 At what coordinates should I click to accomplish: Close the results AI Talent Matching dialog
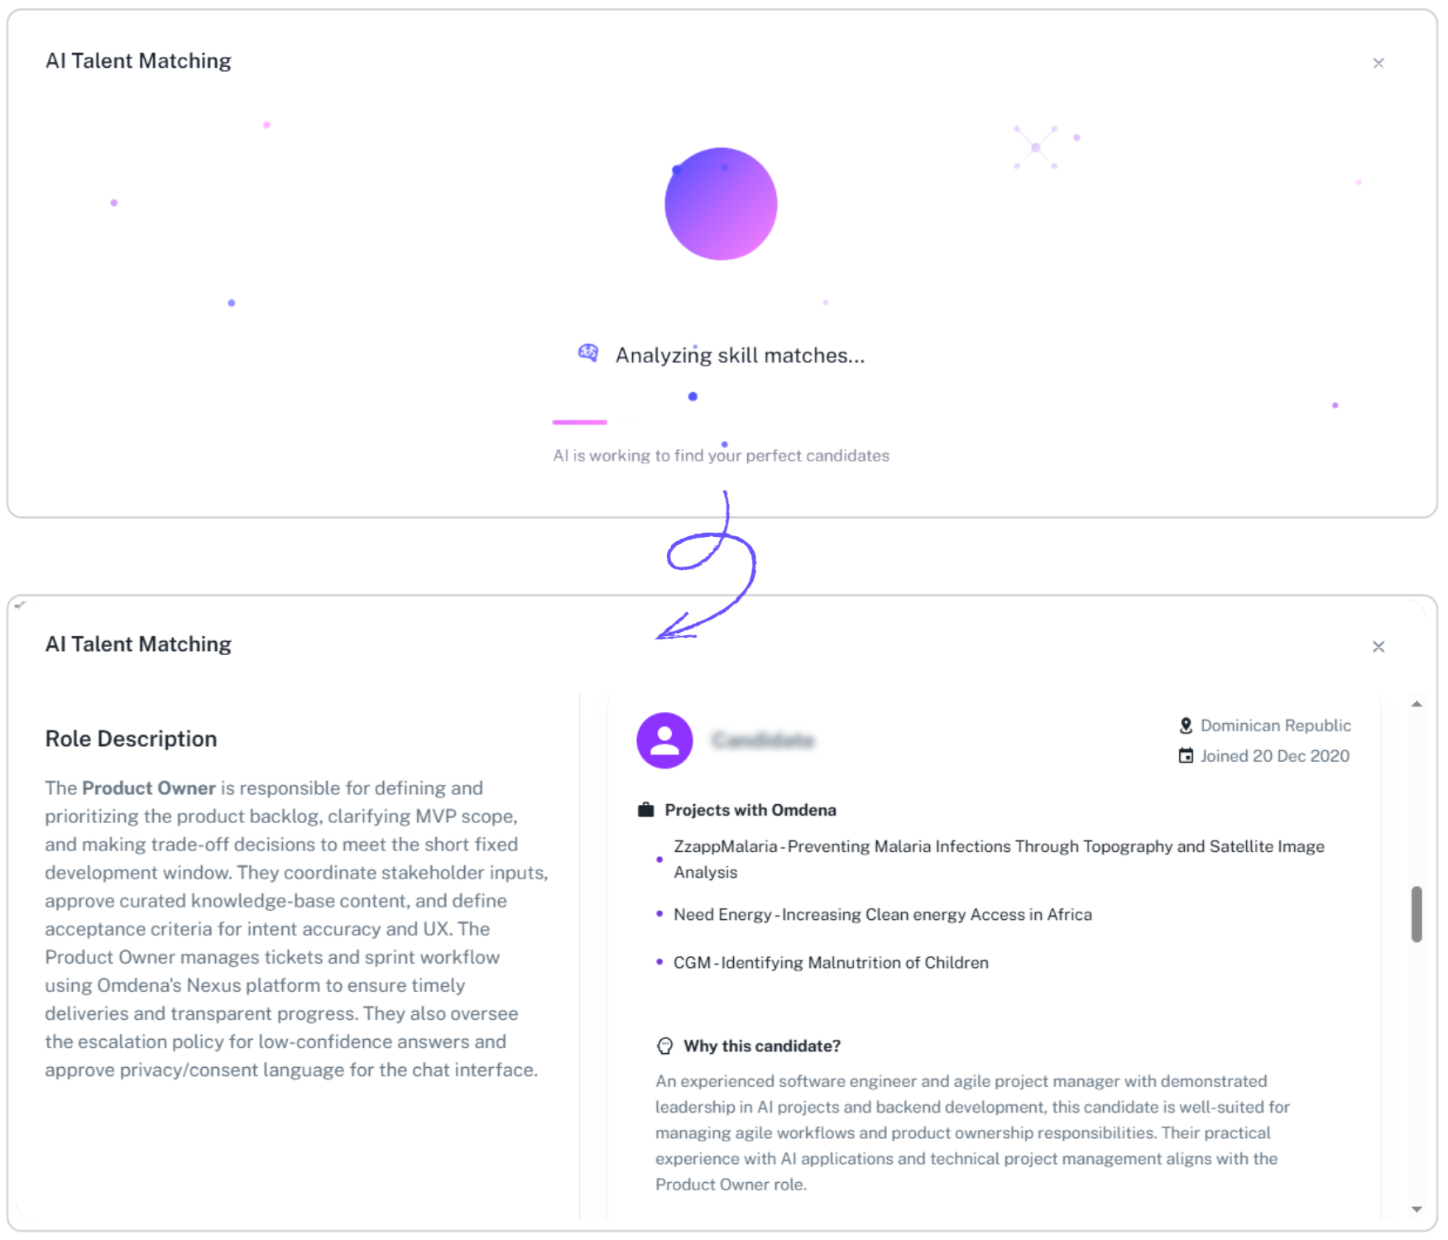(1378, 647)
